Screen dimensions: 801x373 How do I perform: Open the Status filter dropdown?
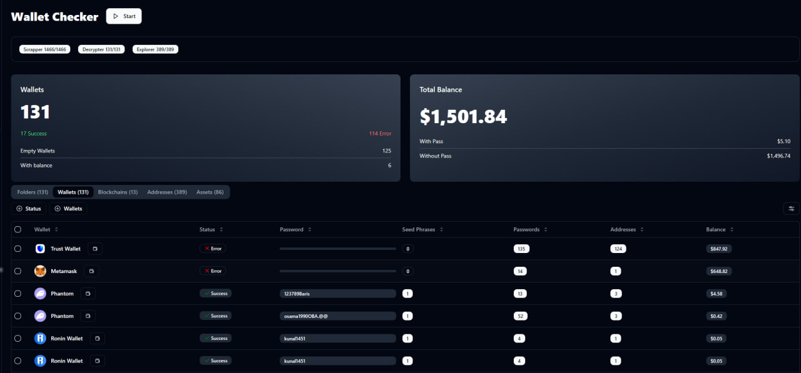tap(30, 209)
